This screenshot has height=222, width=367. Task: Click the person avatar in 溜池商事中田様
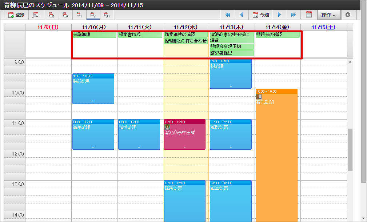click(x=167, y=127)
